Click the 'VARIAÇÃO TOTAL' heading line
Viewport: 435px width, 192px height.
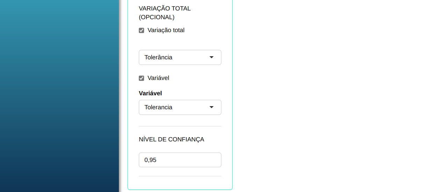165,8
